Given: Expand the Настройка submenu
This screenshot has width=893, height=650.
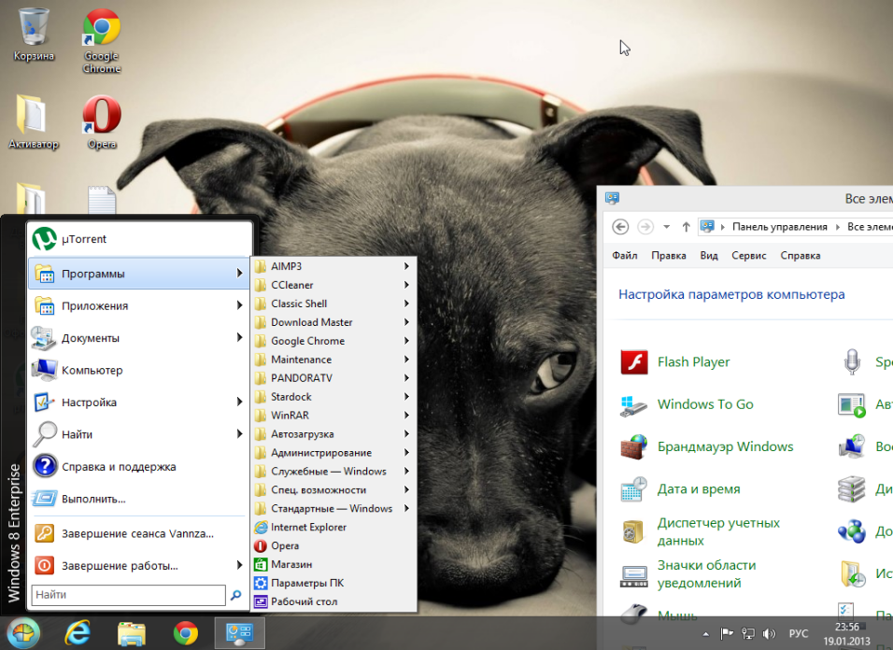Looking at the screenshot, I should [139, 403].
